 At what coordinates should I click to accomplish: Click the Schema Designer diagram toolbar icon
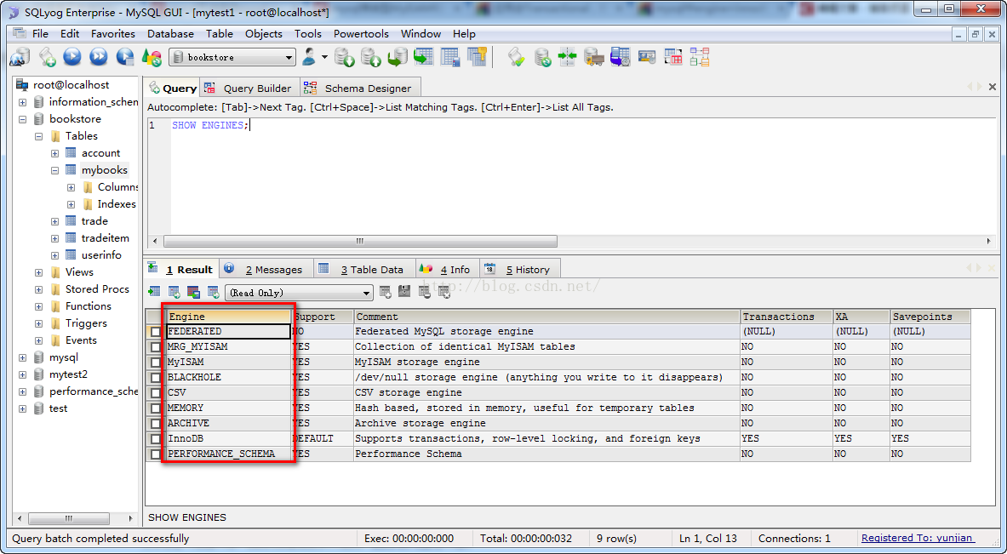(700, 57)
